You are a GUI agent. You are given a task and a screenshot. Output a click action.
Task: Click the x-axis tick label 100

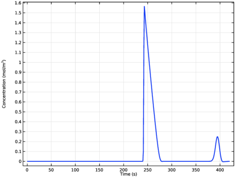pyautogui.click(x=75, y=170)
